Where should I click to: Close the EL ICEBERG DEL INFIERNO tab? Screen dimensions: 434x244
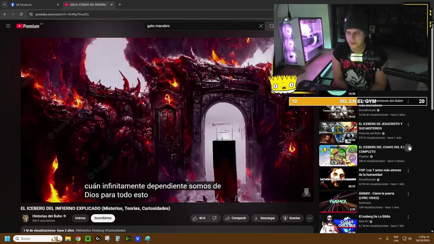click(x=112, y=5)
